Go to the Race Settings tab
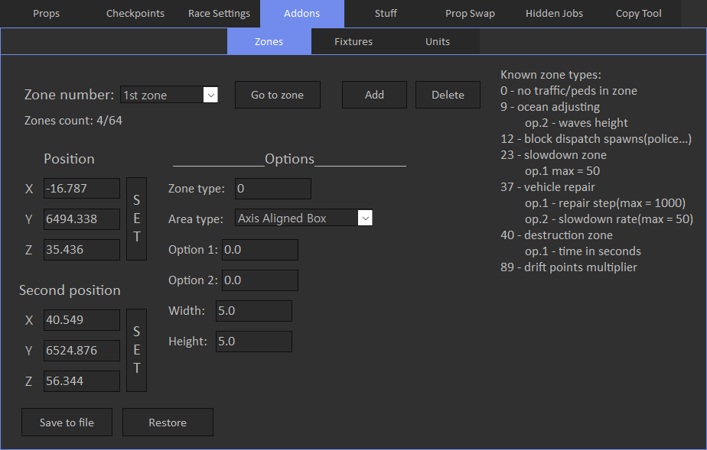Screen dimensions: 707x450 [219, 14]
